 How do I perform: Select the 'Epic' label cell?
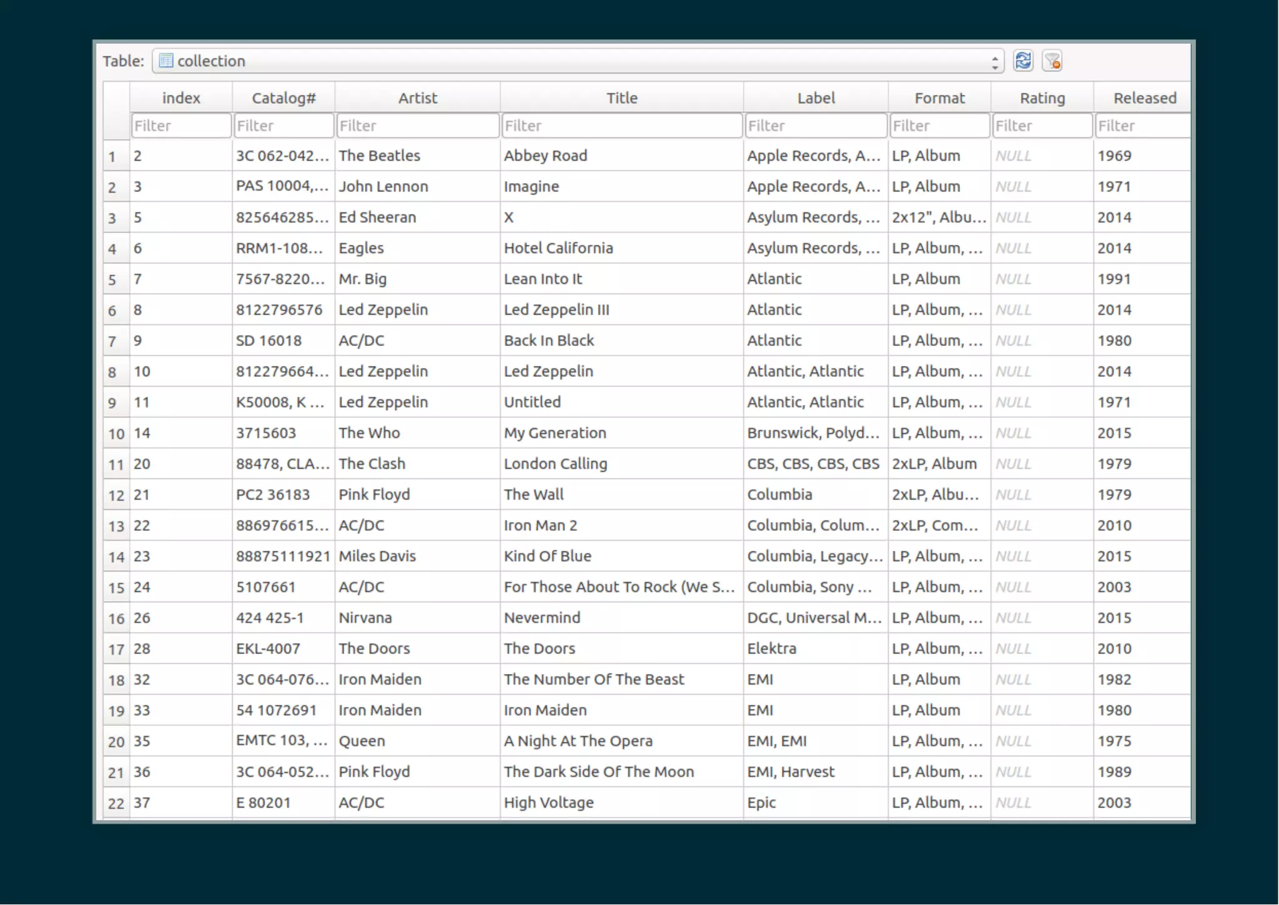click(x=816, y=803)
